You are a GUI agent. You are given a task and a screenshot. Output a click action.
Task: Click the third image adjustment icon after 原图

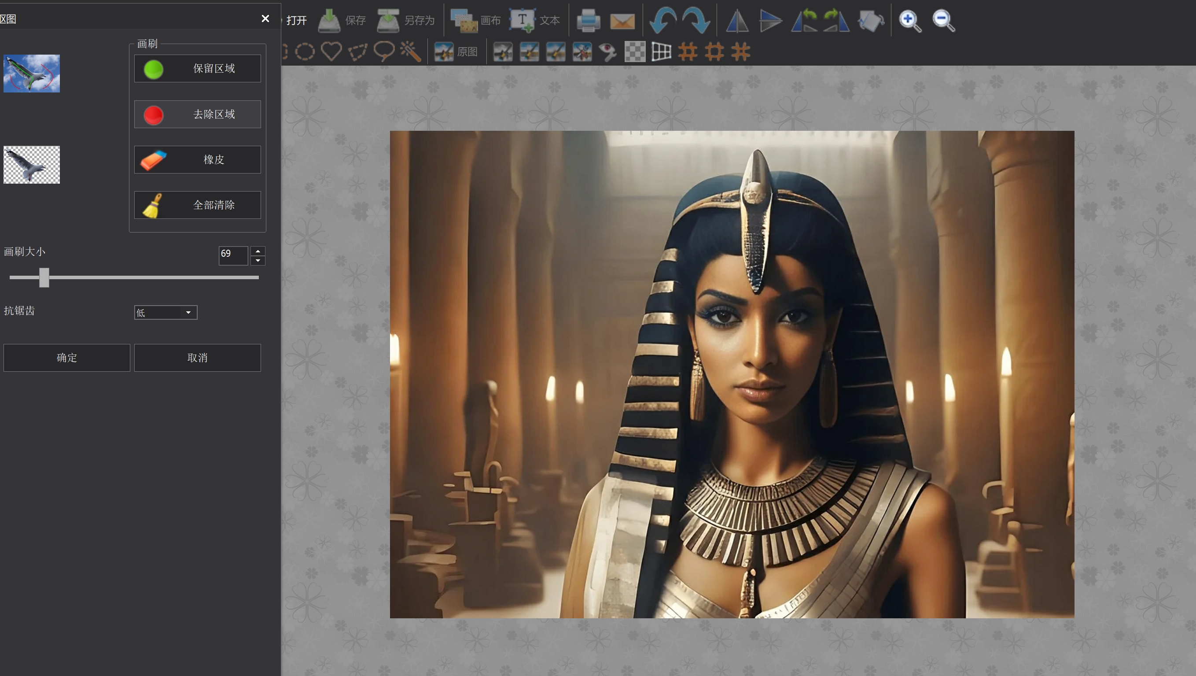point(556,52)
